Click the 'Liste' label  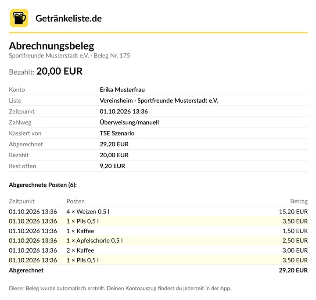(x=15, y=101)
